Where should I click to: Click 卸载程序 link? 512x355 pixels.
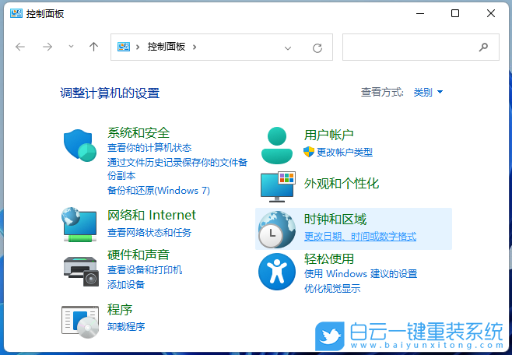pyautogui.click(x=126, y=327)
